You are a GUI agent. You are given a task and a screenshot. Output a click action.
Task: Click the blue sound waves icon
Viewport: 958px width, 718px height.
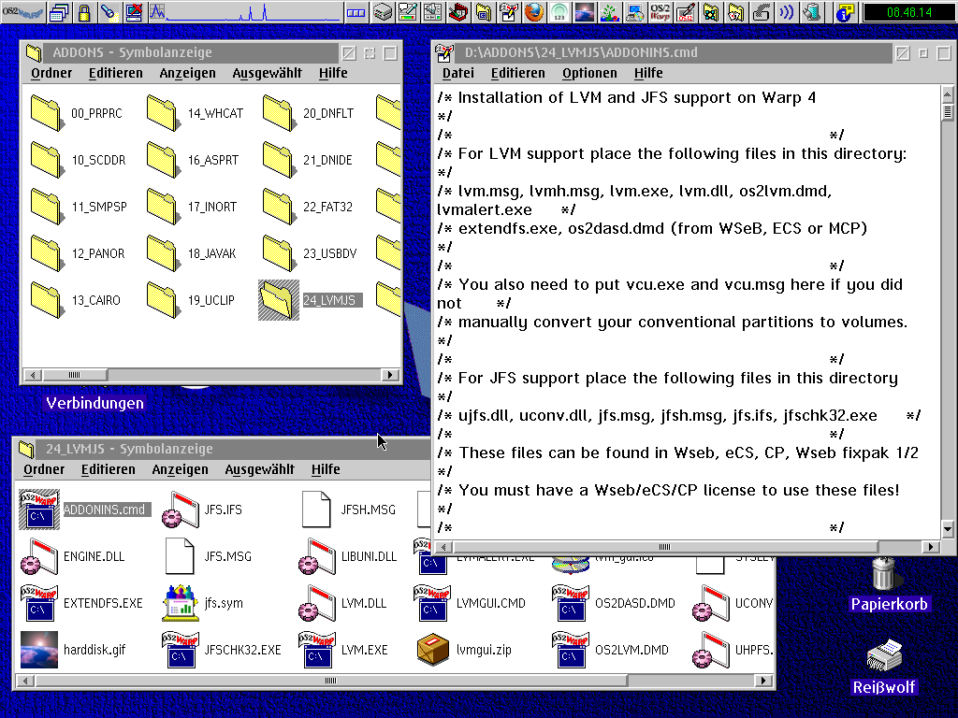point(786,12)
